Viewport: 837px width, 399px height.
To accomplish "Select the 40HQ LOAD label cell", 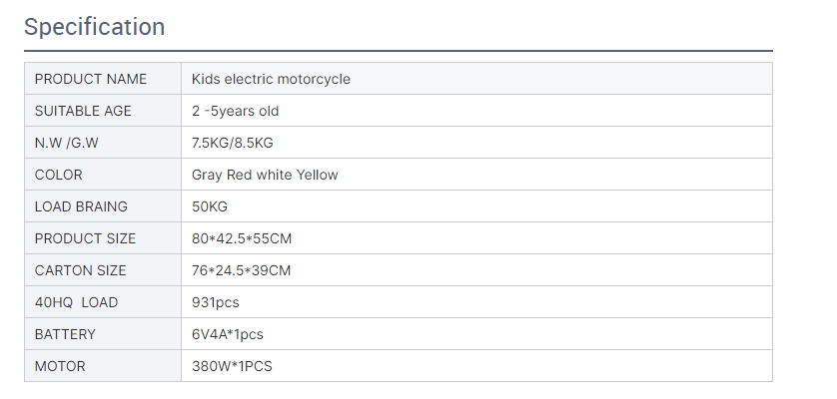I will coord(76,302).
